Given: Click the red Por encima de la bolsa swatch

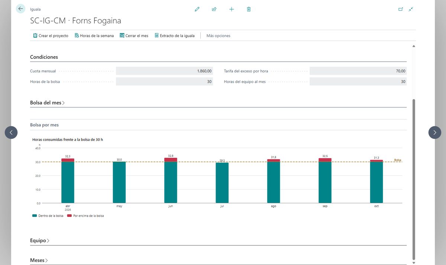Looking at the screenshot, I should (70, 216).
